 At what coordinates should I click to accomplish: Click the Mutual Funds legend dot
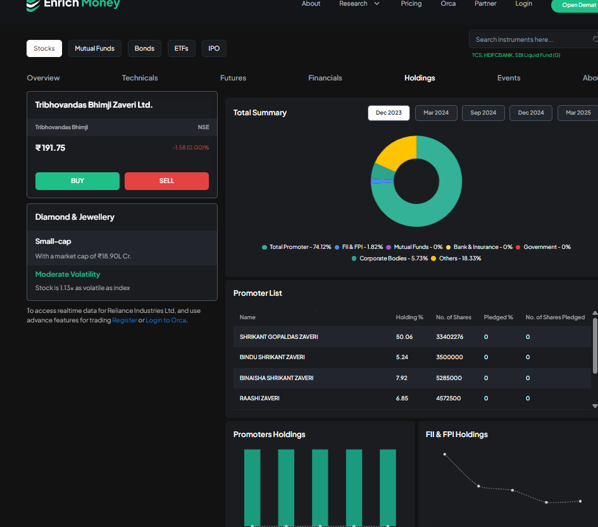pos(389,247)
